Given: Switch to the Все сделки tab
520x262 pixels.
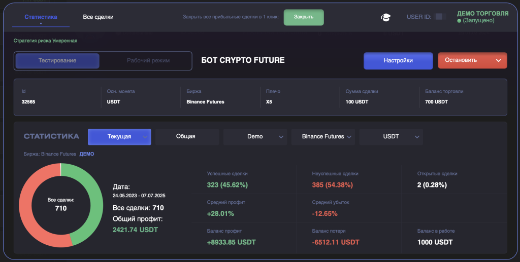Looking at the screenshot, I should [98, 17].
